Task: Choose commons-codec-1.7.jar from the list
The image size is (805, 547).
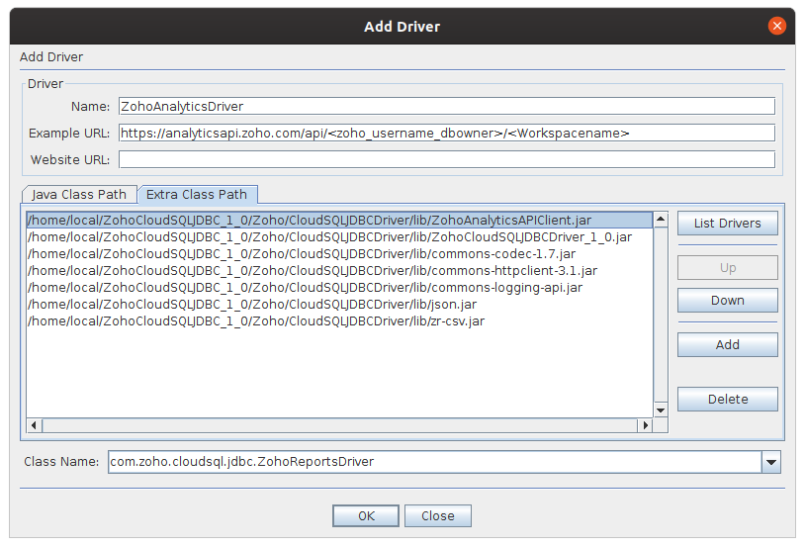Action: pos(302,254)
